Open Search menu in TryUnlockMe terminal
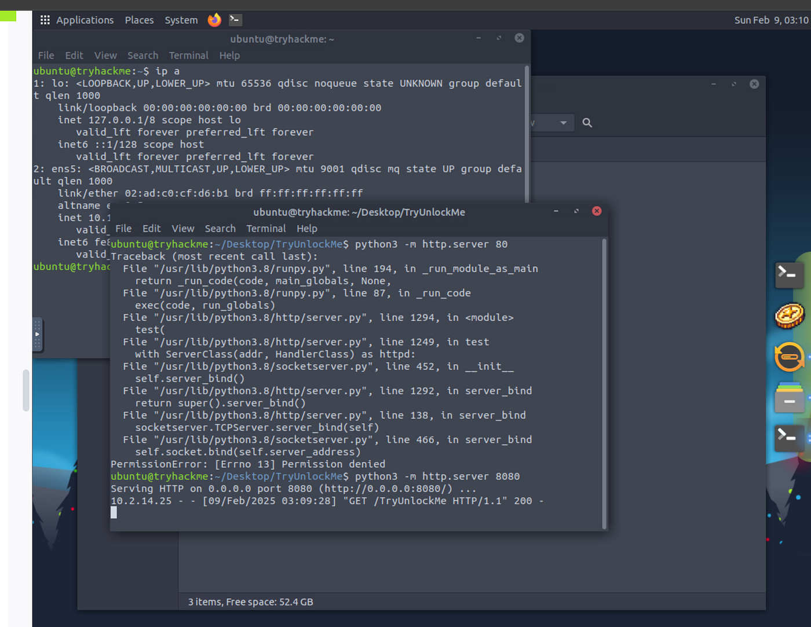 coord(220,229)
